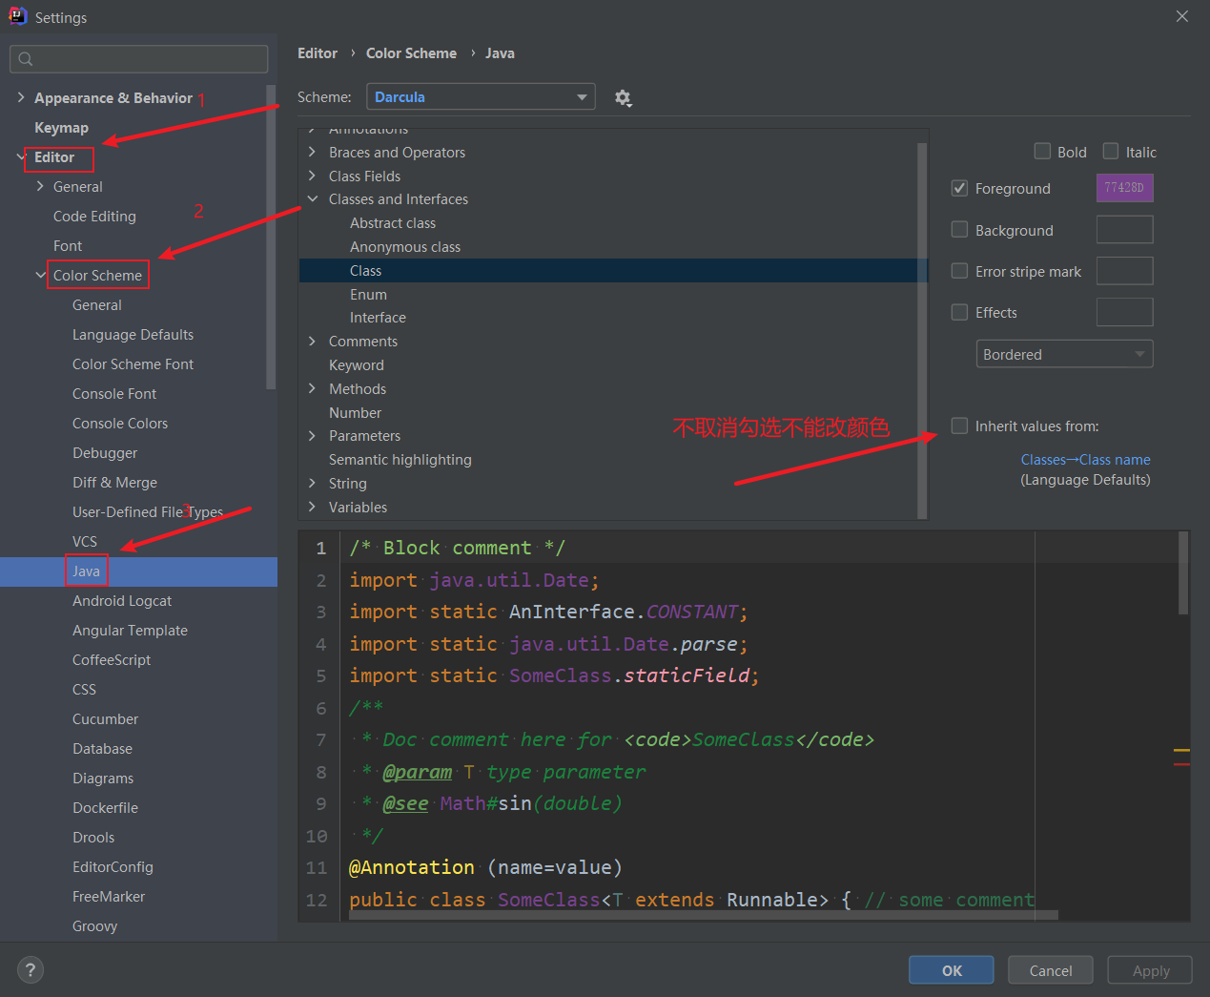Click Color Scheme in the breadcrumb

click(411, 53)
